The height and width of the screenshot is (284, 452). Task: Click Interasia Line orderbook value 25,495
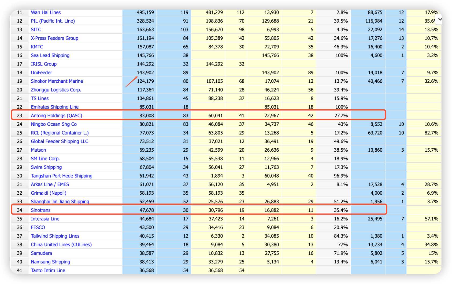click(375, 219)
